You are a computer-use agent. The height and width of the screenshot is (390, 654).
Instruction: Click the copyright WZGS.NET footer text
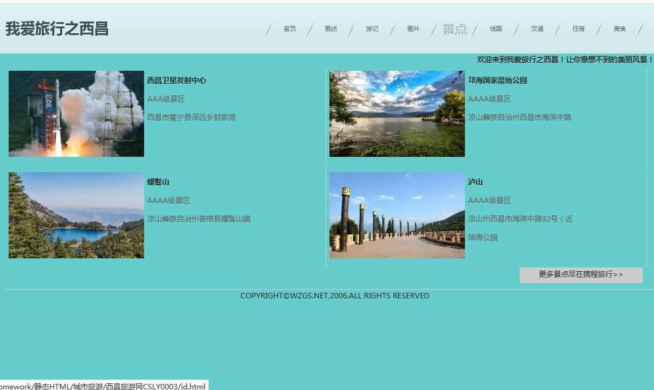(334, 296)
